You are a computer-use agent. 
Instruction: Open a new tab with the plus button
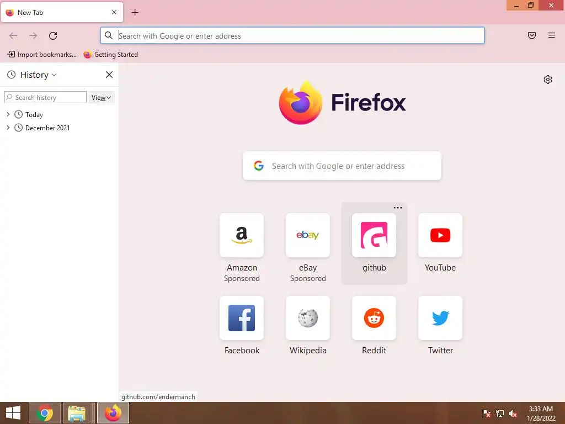[135, 13]
